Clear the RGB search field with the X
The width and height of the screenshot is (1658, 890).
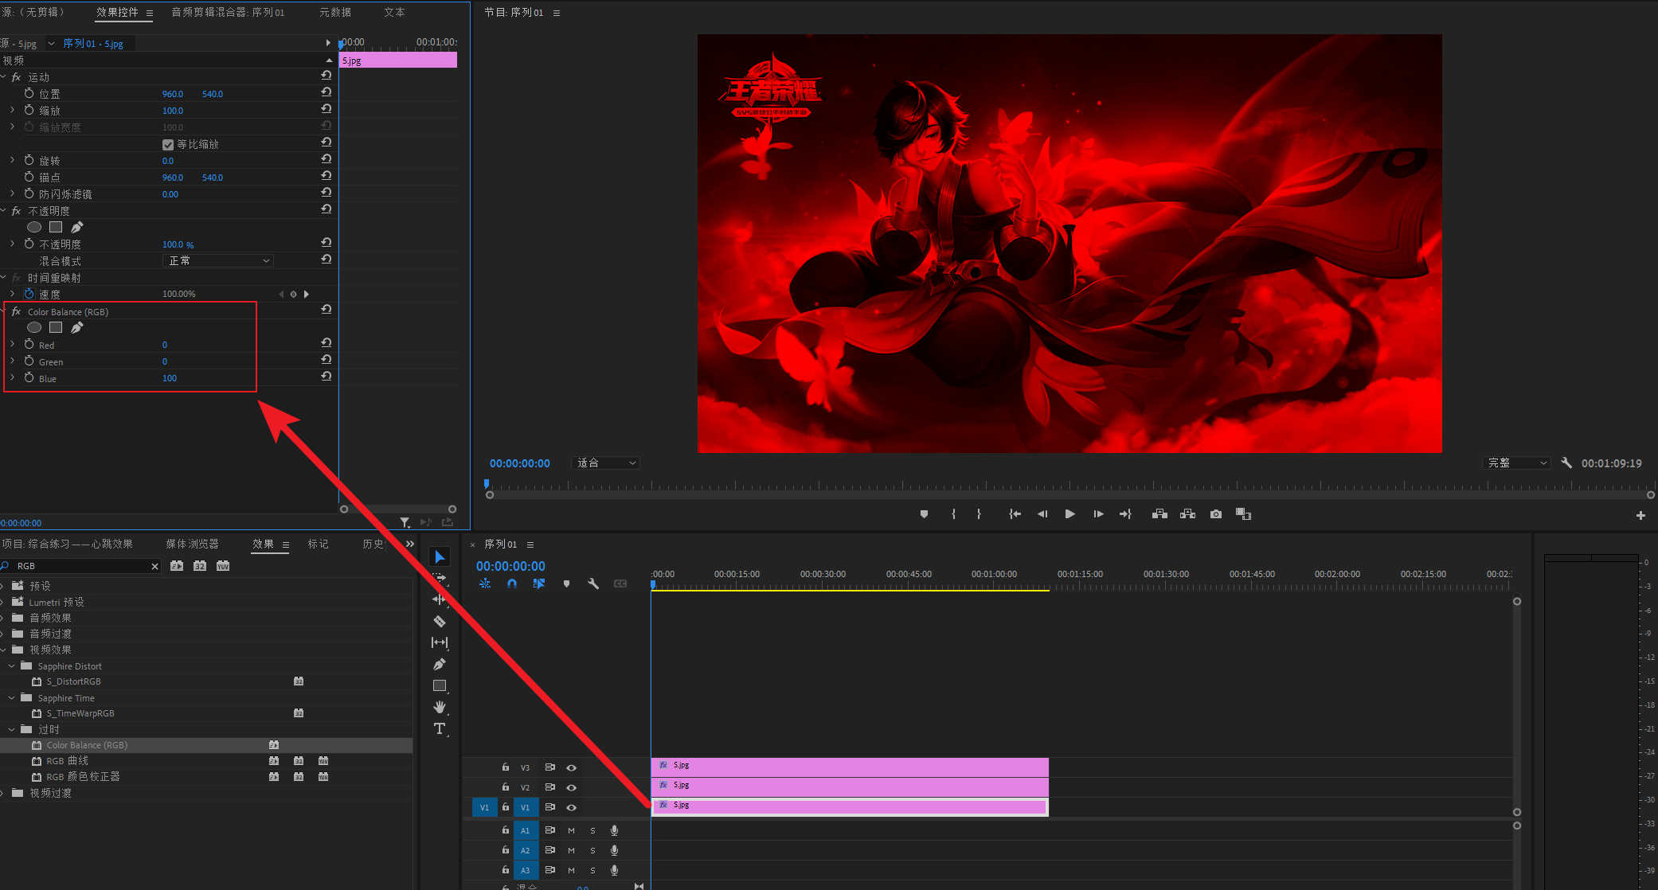tap(154, 566)
